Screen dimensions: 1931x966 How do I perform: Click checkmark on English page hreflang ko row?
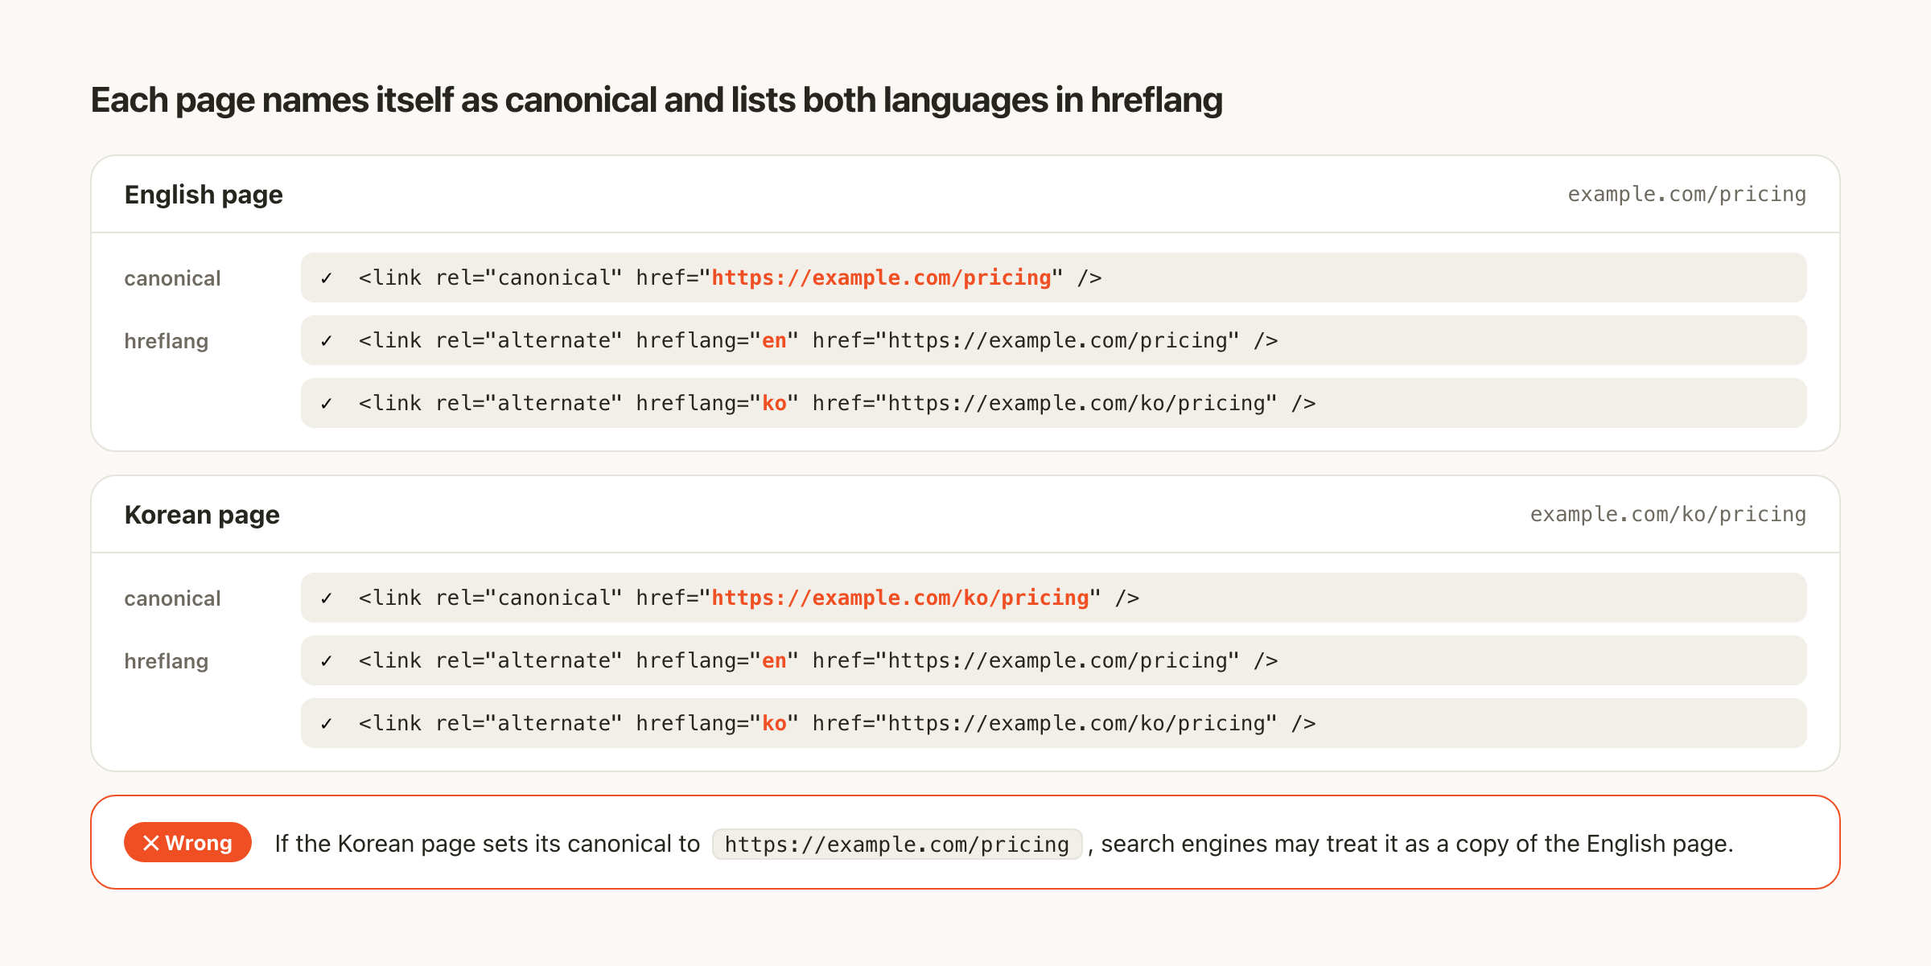[x=326, y=404]
